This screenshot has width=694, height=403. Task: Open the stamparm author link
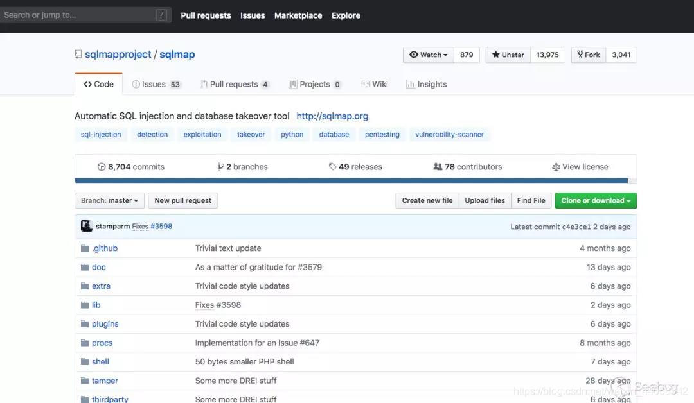113,227
